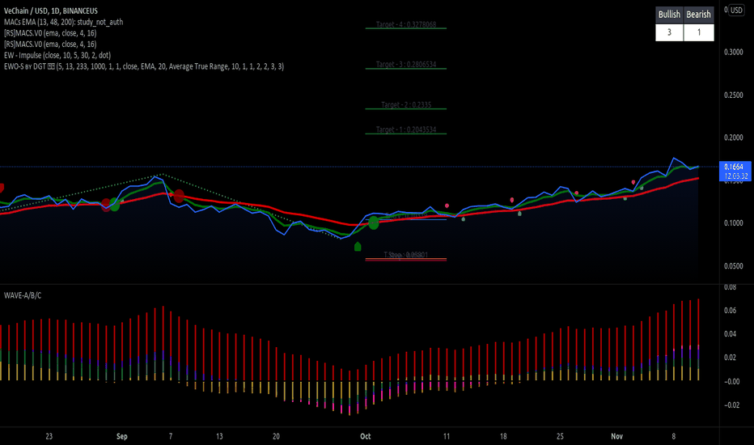Select the EW - Impulse indicator label
The height and width of the screenshot is (445, 754).
pyautogui.click(x=57, y=55)
